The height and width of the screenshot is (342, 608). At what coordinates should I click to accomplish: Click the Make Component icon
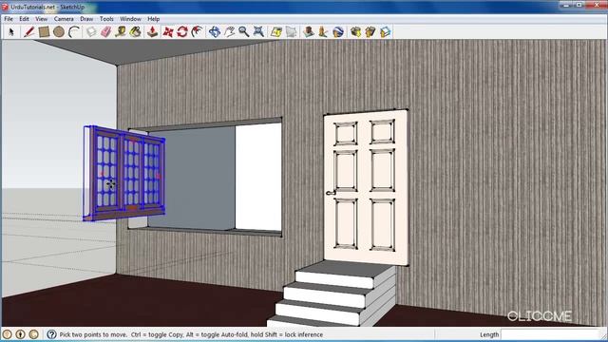(x=91, y=31)
